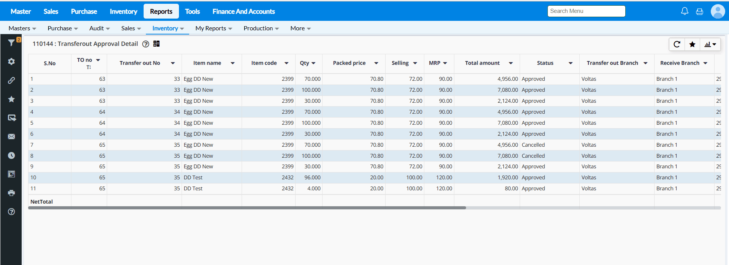Image resolution: width=729 pixels, height=265 pixels.
Task: Toggle sort on TO no column
Action: click(x=89, y=67)
